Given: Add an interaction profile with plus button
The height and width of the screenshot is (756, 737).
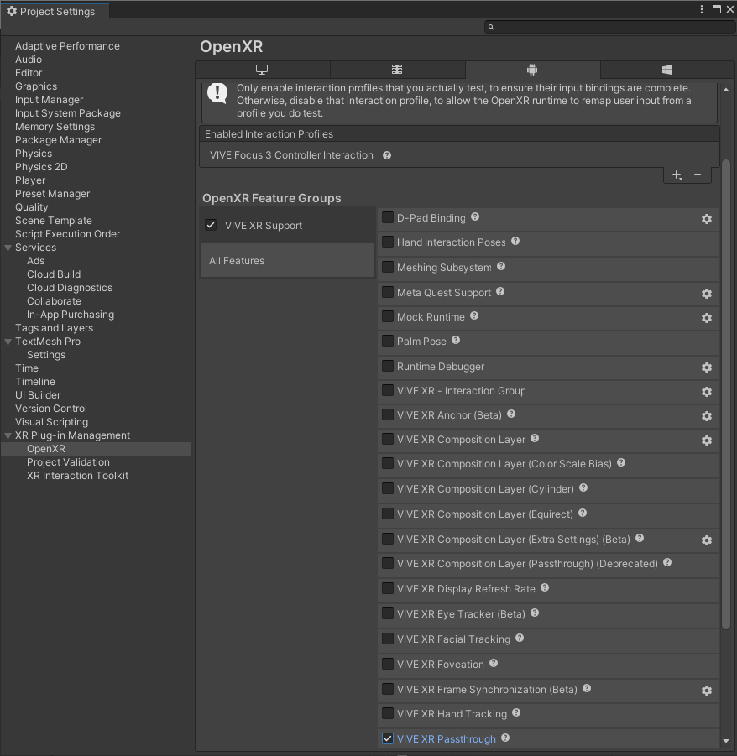Looking at the screenshot, I should pos(677,175).
